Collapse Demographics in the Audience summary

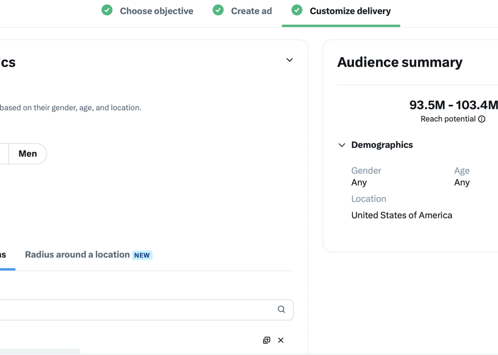point(342,145)
